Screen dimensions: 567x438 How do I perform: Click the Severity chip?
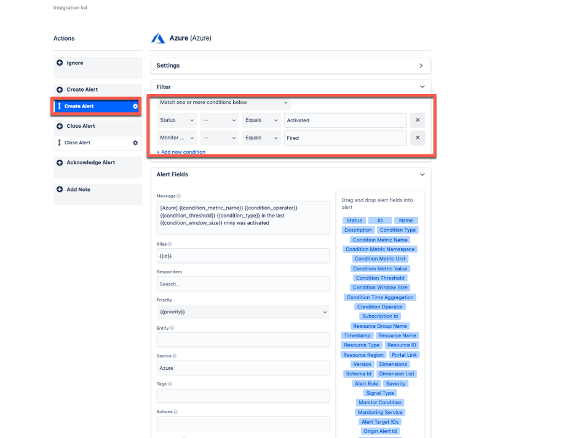tap(395, 383)
